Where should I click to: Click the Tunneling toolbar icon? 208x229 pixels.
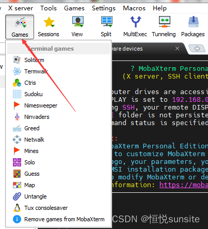pyautogui.click(x=164, y=27)
